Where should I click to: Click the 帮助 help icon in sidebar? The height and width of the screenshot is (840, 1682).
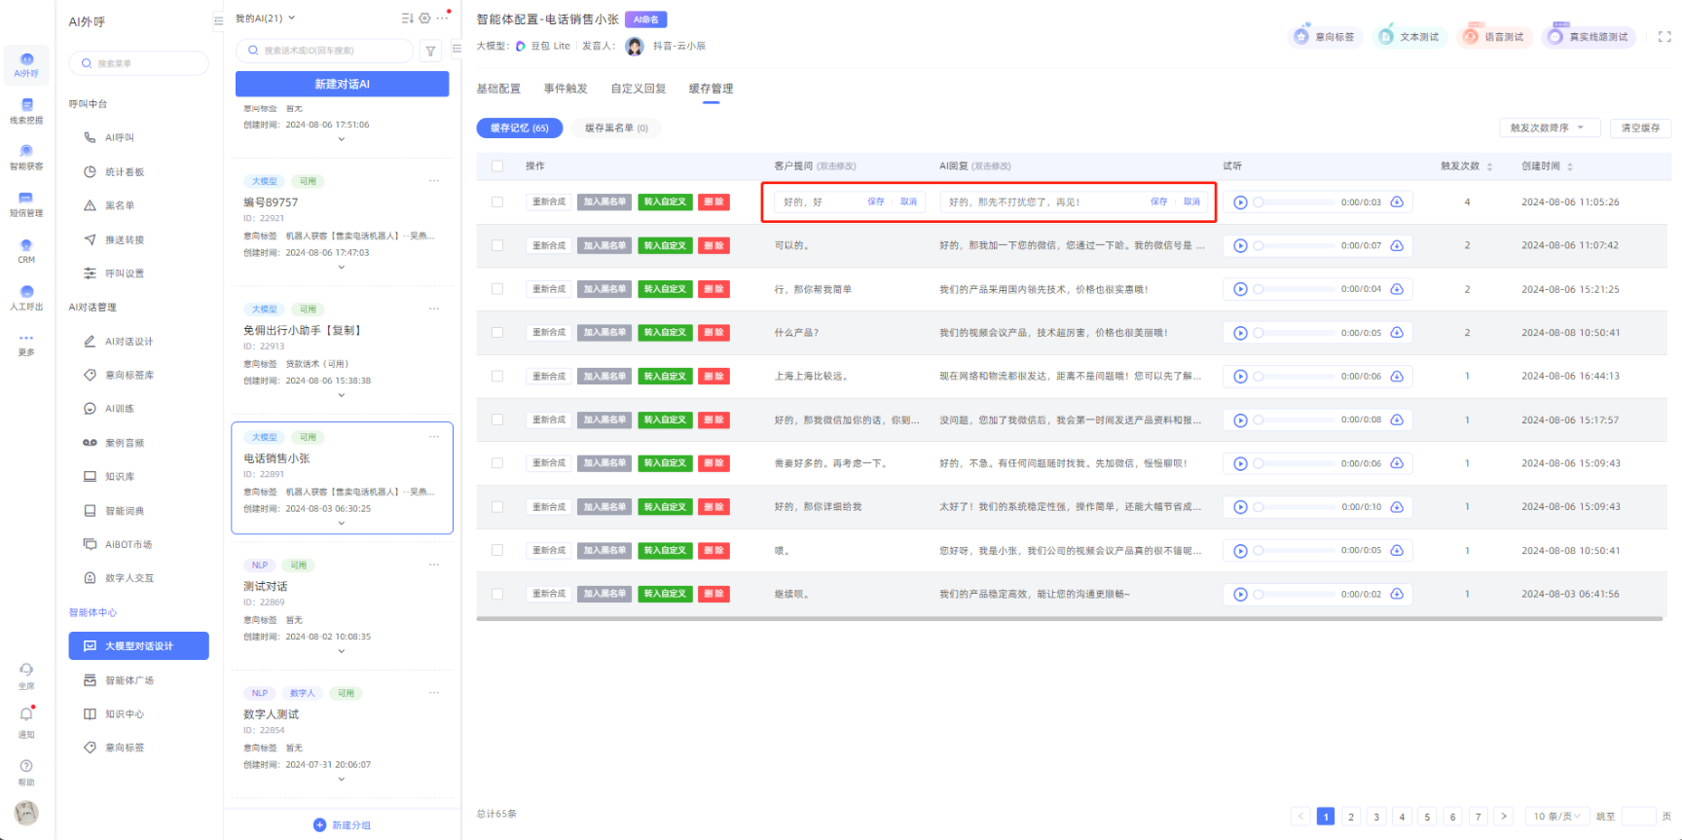point(26,766)
